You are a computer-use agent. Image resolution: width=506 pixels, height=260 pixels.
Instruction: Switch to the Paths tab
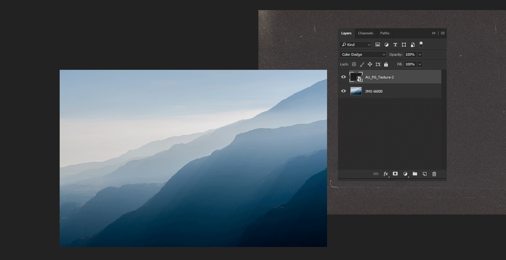385,33
